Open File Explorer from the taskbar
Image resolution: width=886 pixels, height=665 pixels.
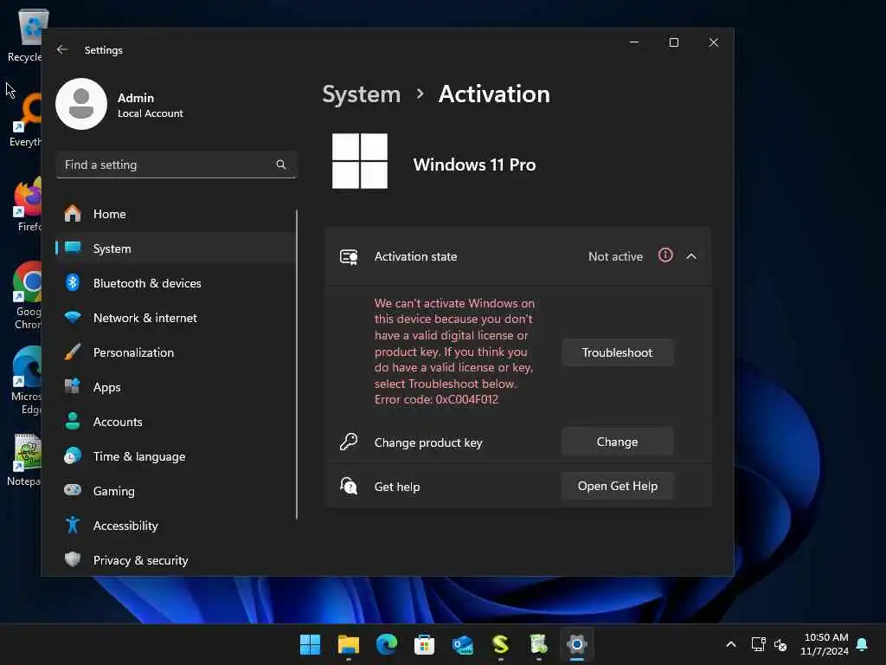pos(348,644)
